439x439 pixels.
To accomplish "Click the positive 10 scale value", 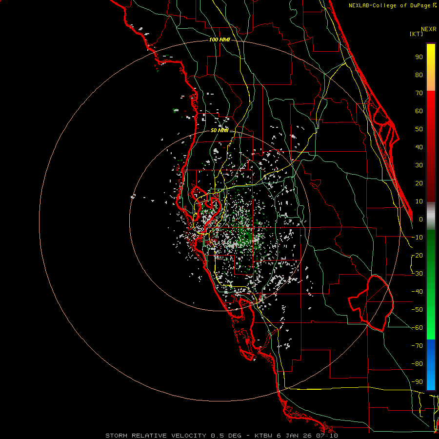I will pos(419,201).
